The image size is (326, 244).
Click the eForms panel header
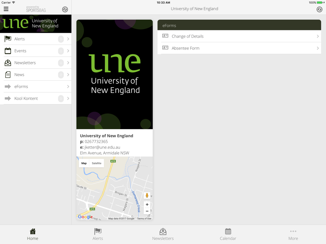click(x=239, y=25)
